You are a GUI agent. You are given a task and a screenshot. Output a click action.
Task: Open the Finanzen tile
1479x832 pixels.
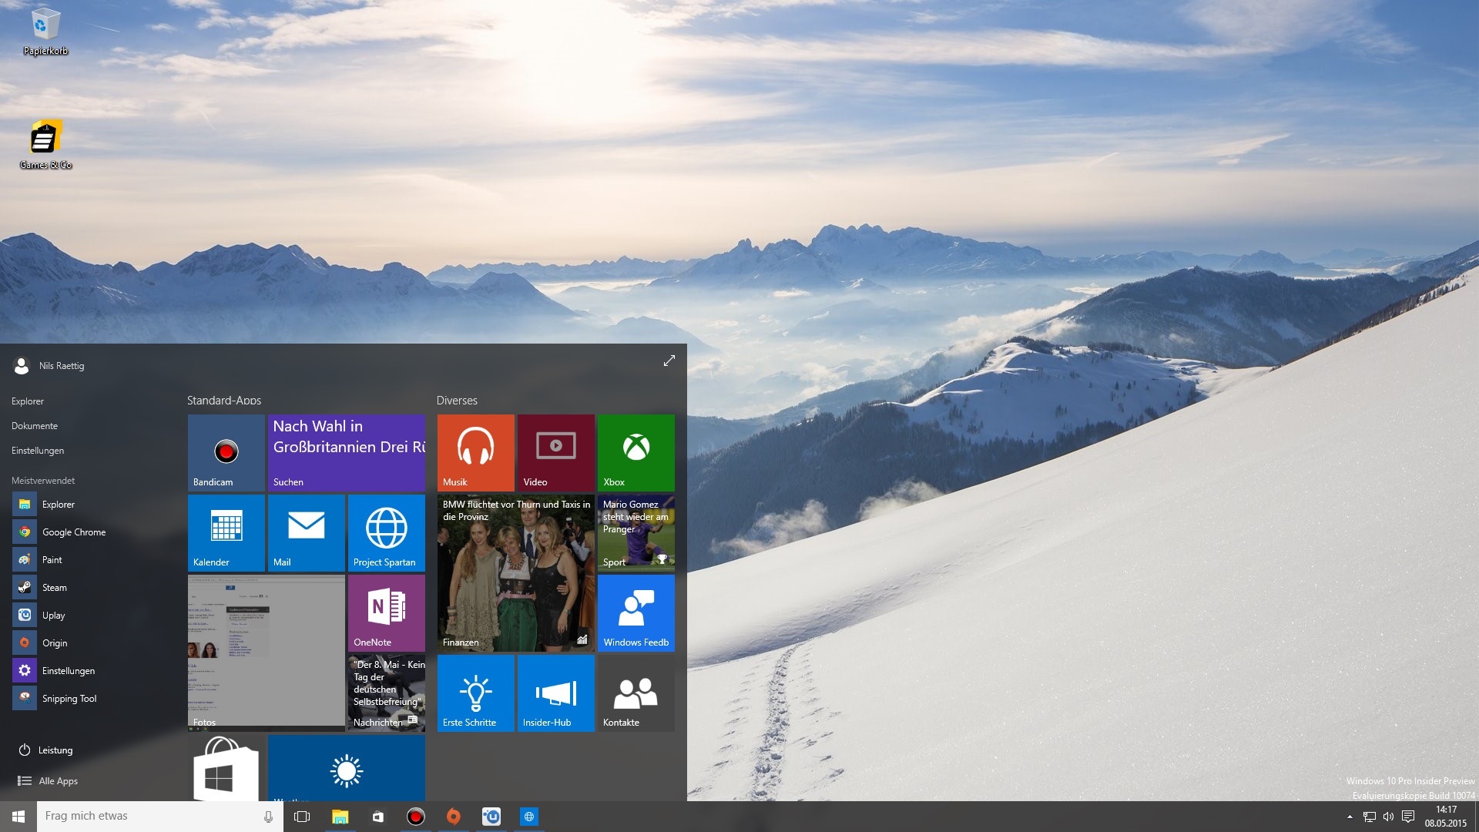(516, 573)
